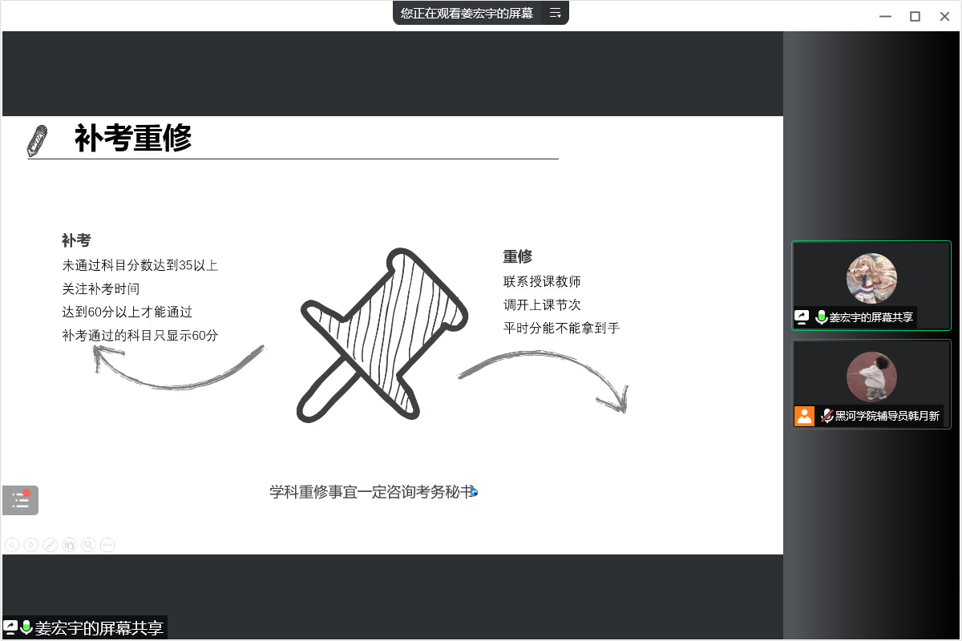Open the three-dots more options icon
The image size is (962, 641).
(x=107, y=545)
